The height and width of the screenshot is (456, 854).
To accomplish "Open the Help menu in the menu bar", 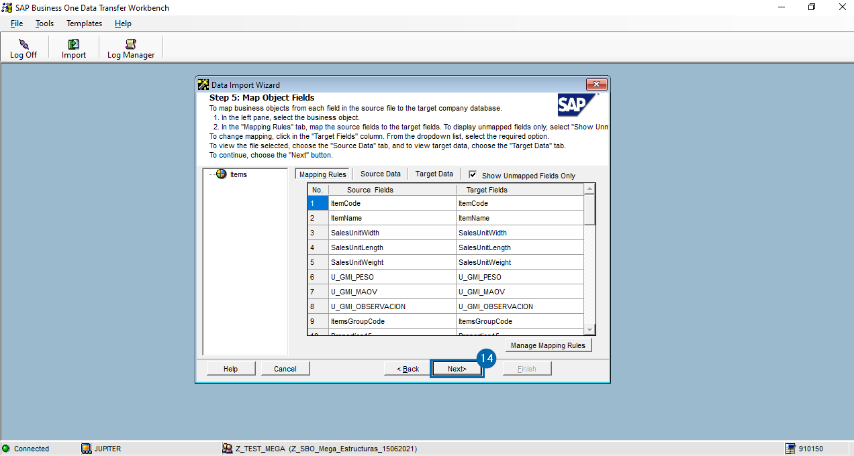I will [123, 23].
